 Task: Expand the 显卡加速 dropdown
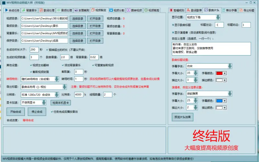coord(44,103)
